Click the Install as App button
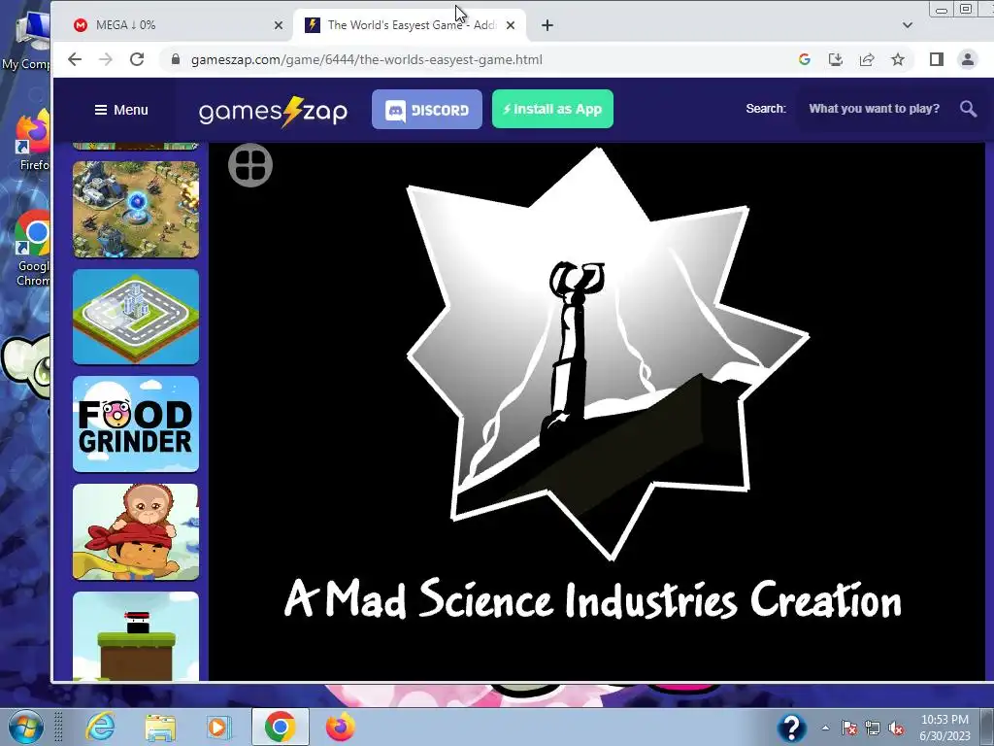994x746 pixels. [552, 109]
